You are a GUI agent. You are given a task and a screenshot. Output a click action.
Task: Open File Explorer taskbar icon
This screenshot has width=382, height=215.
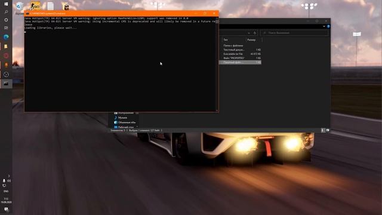(6, 47)
